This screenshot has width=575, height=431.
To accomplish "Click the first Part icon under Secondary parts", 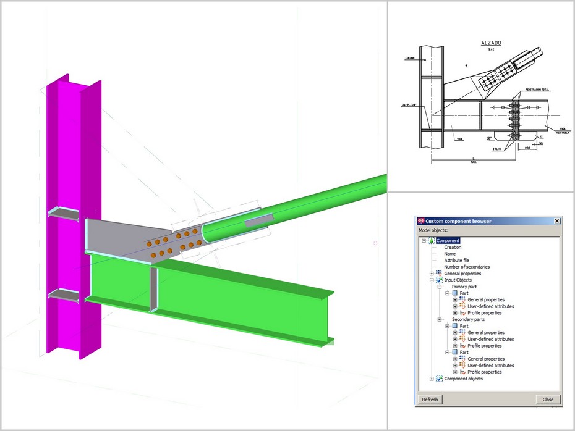I will tap(455, 325).
